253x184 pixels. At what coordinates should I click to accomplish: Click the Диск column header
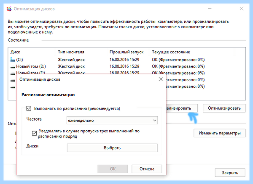(16, 52)
